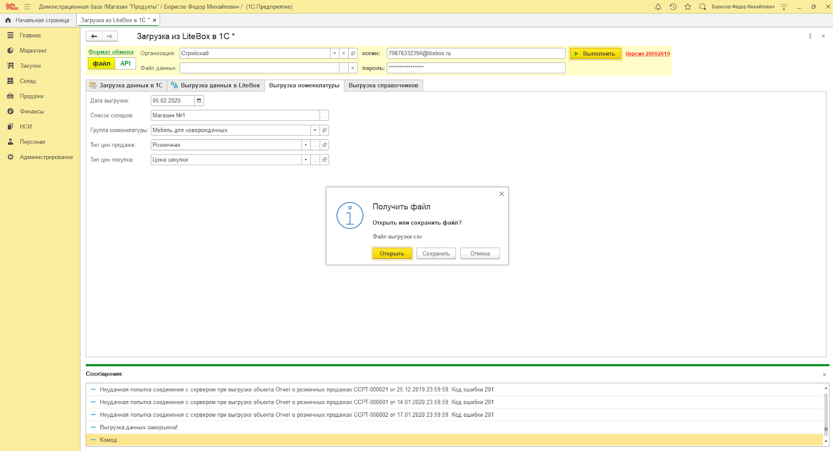Open Финансы section in sidebar
Screen dimensions: 833x451
click(x=32, y=111)
